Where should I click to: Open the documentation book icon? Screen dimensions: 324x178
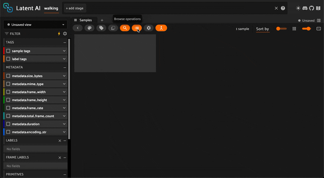(x=318, y=8)
